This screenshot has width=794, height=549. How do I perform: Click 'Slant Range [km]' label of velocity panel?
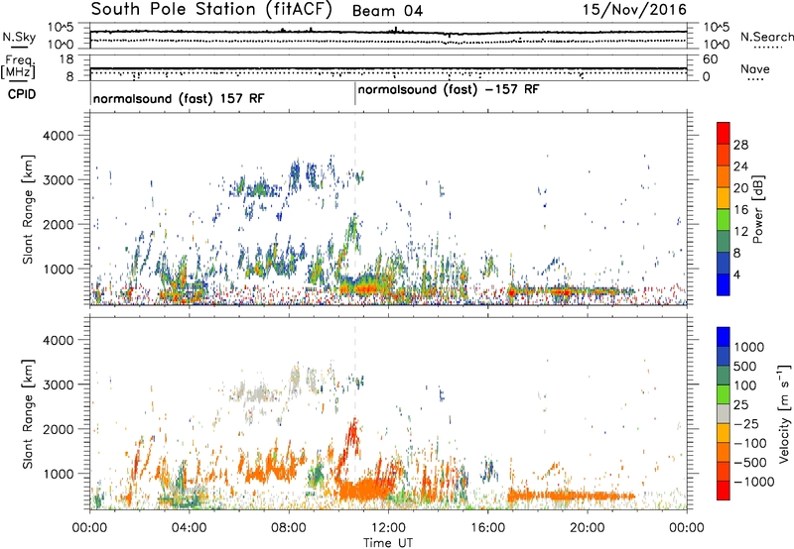click(x=28, y=414)
